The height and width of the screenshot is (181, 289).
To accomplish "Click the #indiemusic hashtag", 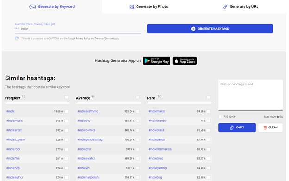I will point(14,121).
